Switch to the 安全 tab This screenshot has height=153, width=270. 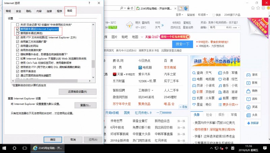tap(19, 11)
